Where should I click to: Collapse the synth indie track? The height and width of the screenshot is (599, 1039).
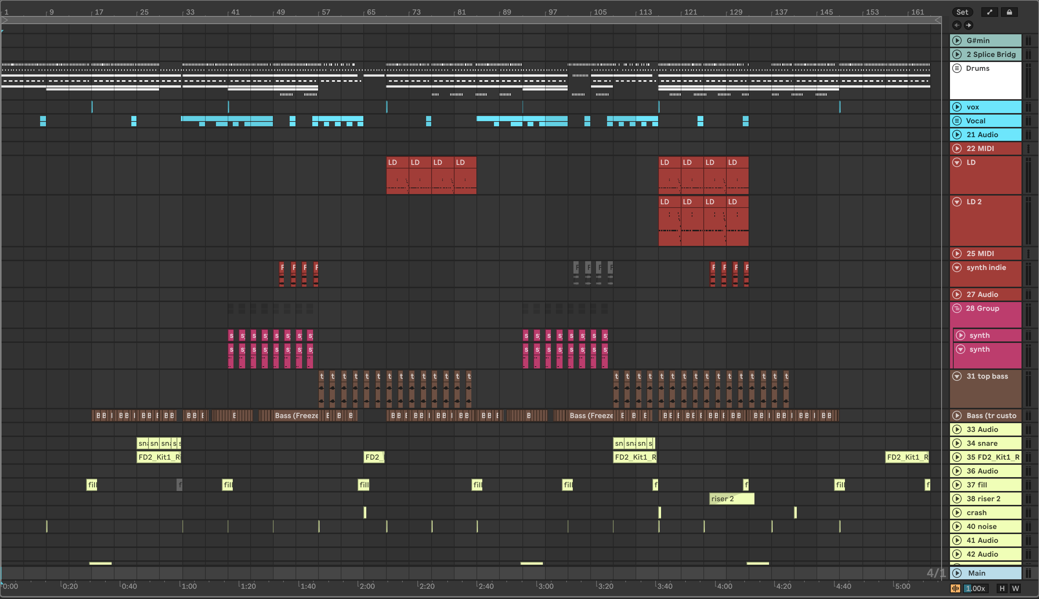(957, 267)
